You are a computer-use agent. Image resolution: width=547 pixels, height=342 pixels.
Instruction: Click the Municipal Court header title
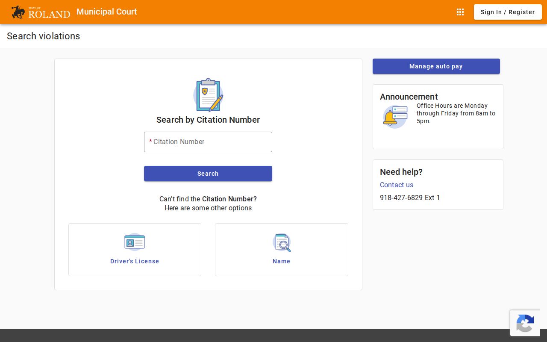click(107, 12)
